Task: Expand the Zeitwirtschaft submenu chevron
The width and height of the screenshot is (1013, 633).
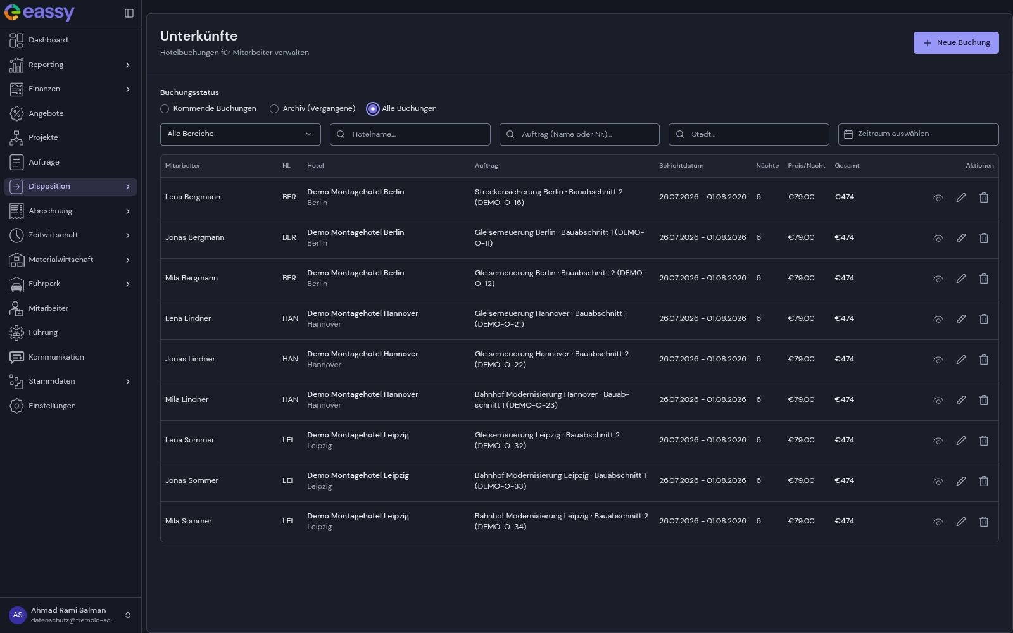Action: (x=128, y=235)
